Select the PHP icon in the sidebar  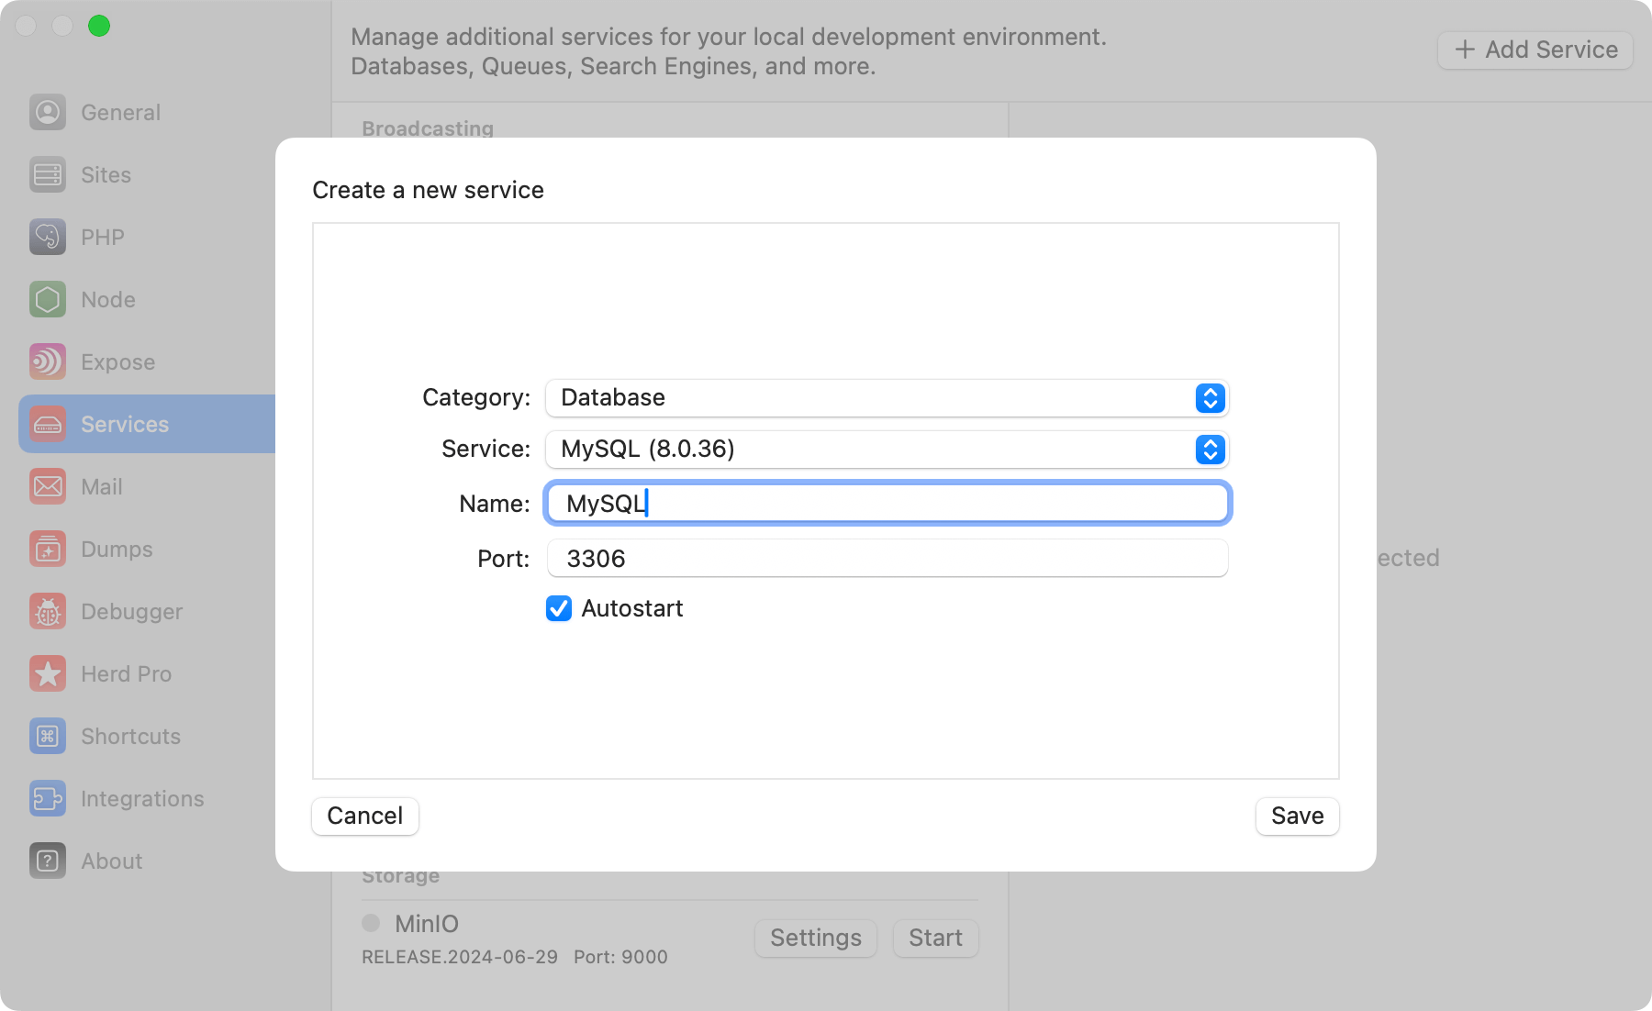pyautogui.click(x=47, y=237)
